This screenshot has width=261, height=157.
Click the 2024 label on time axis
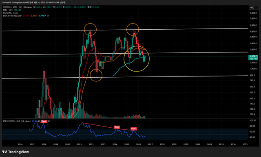(x=115, y=144)
